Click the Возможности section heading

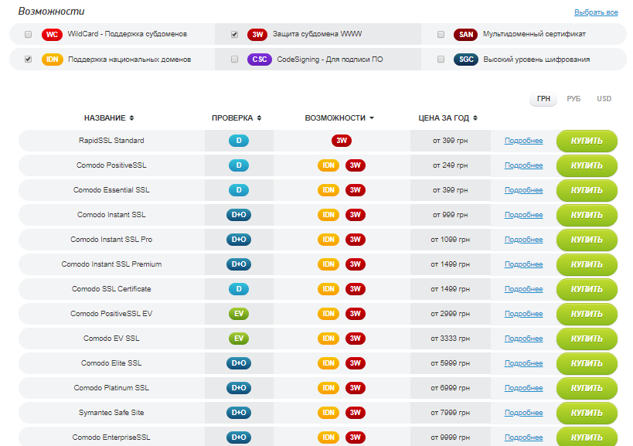click(51, 12)
